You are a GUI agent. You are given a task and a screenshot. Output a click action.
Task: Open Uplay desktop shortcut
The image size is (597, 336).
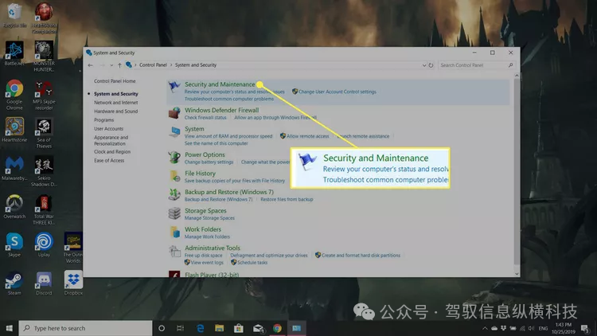44,244
